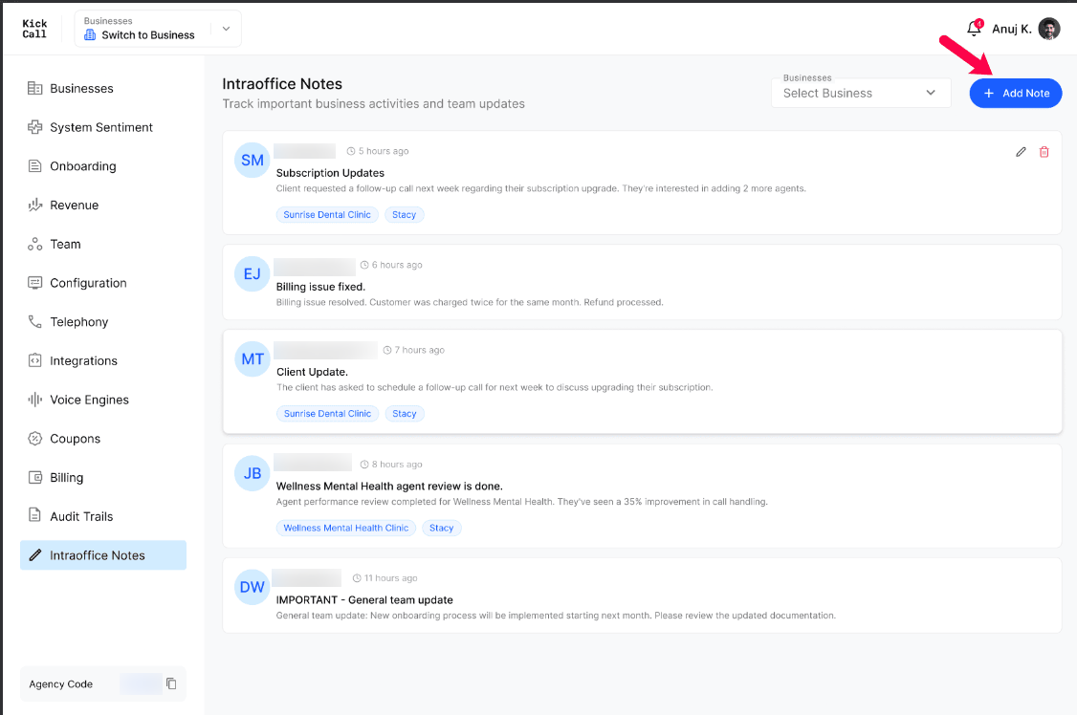
Task: Click the Intraoffice Notes page heading
Action: 282,84
